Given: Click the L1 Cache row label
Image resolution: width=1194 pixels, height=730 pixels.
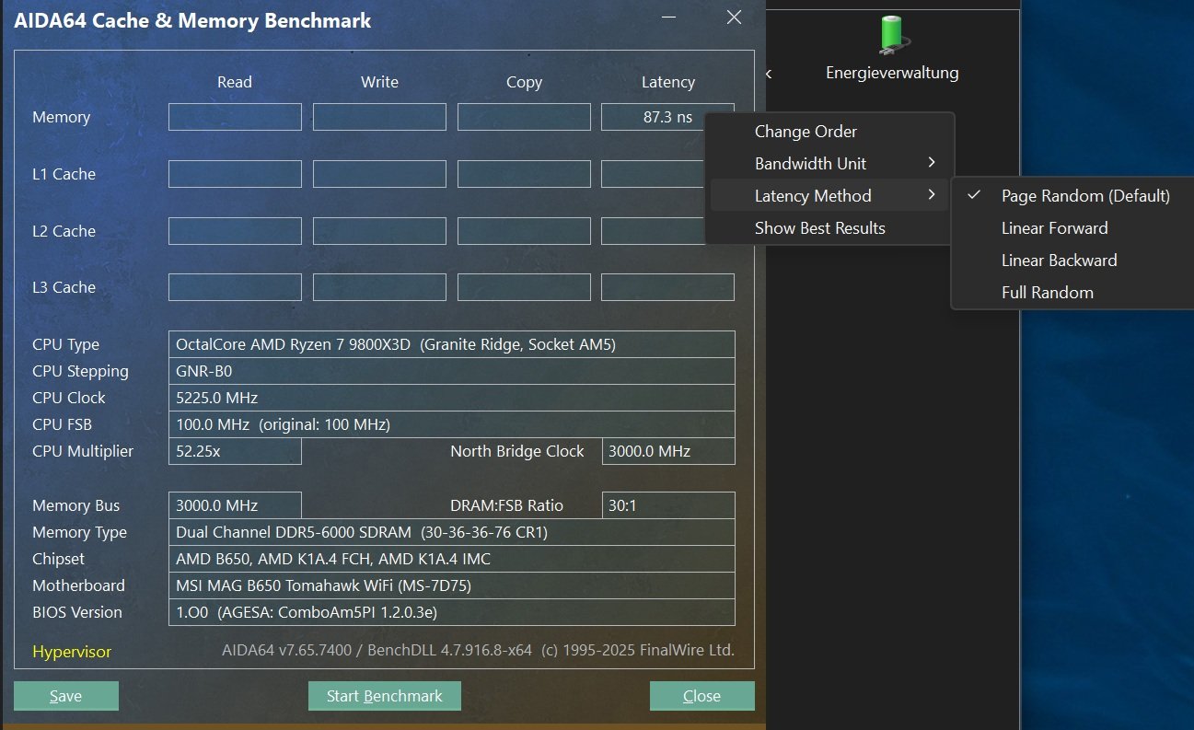Looking at the screenshot, I should 64,174.
